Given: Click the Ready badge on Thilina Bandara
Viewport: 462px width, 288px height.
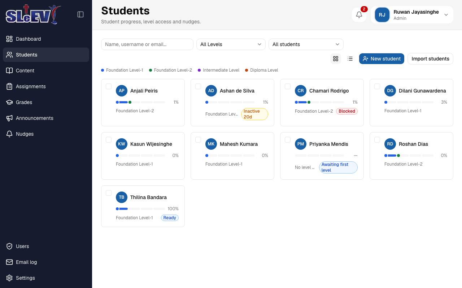Looking at the screenshot, I should pos(170,218).
